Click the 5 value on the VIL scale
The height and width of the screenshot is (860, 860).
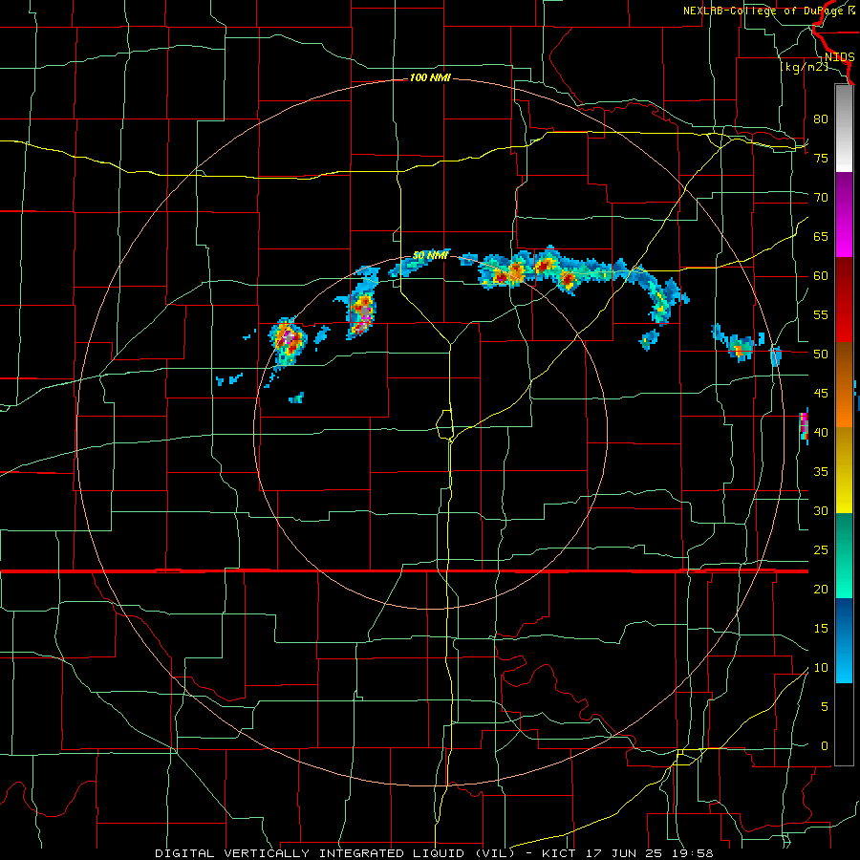click(x=825, y=707)
